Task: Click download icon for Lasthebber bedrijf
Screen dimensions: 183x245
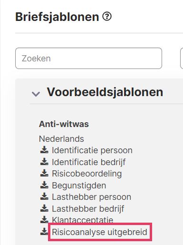Action: (x=44, y=208)
